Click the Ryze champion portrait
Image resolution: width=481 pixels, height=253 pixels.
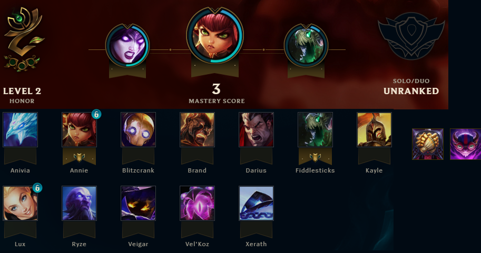tap(79, 203)
